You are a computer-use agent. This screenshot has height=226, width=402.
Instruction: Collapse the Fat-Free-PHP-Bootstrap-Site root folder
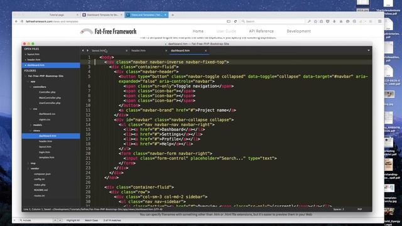[25, 76]
